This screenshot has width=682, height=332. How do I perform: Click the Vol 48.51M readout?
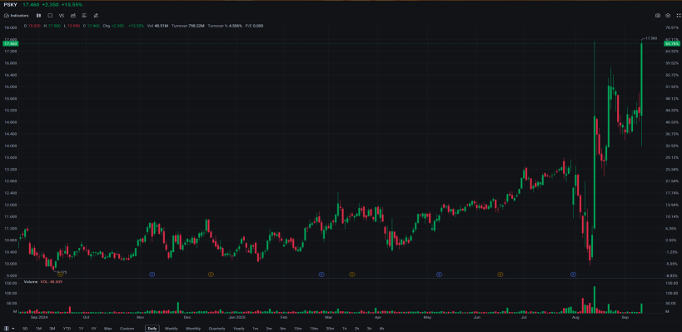point(157,26)
